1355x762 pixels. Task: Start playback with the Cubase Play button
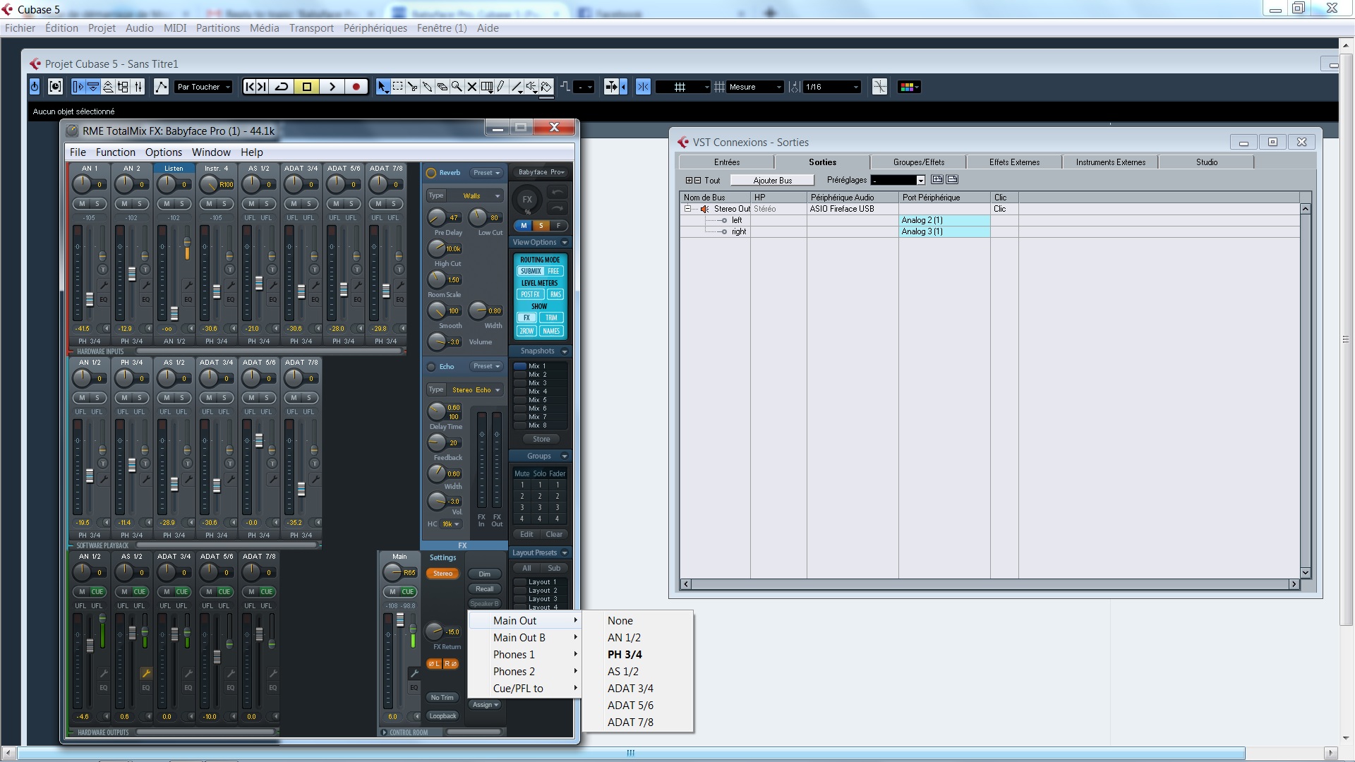(332, 87)
